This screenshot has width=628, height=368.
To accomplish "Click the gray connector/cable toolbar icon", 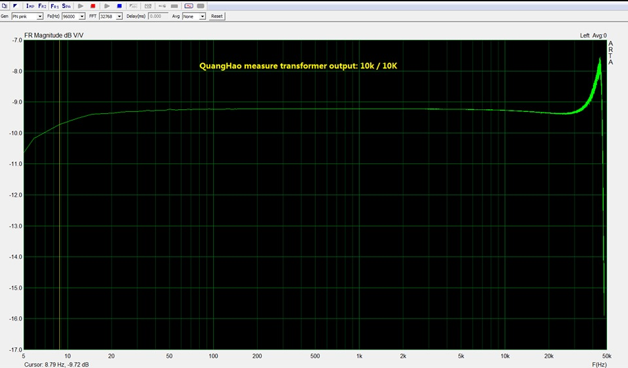I will click(x=162, y=6).
